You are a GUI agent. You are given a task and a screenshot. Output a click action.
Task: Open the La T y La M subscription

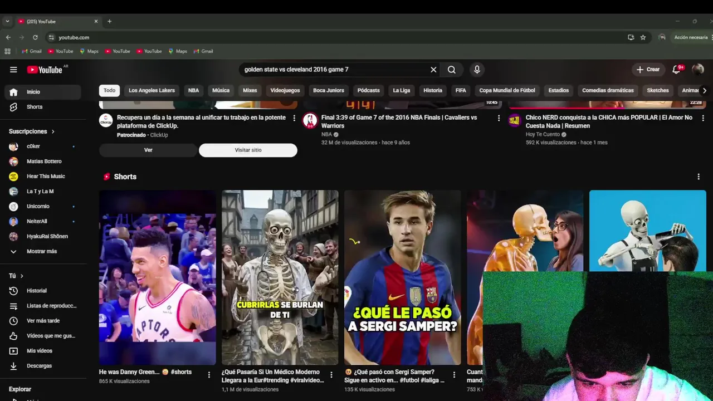click(43, 192)
